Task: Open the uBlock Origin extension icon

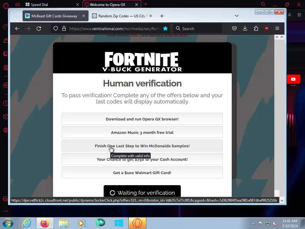Action: coord(267,28)
